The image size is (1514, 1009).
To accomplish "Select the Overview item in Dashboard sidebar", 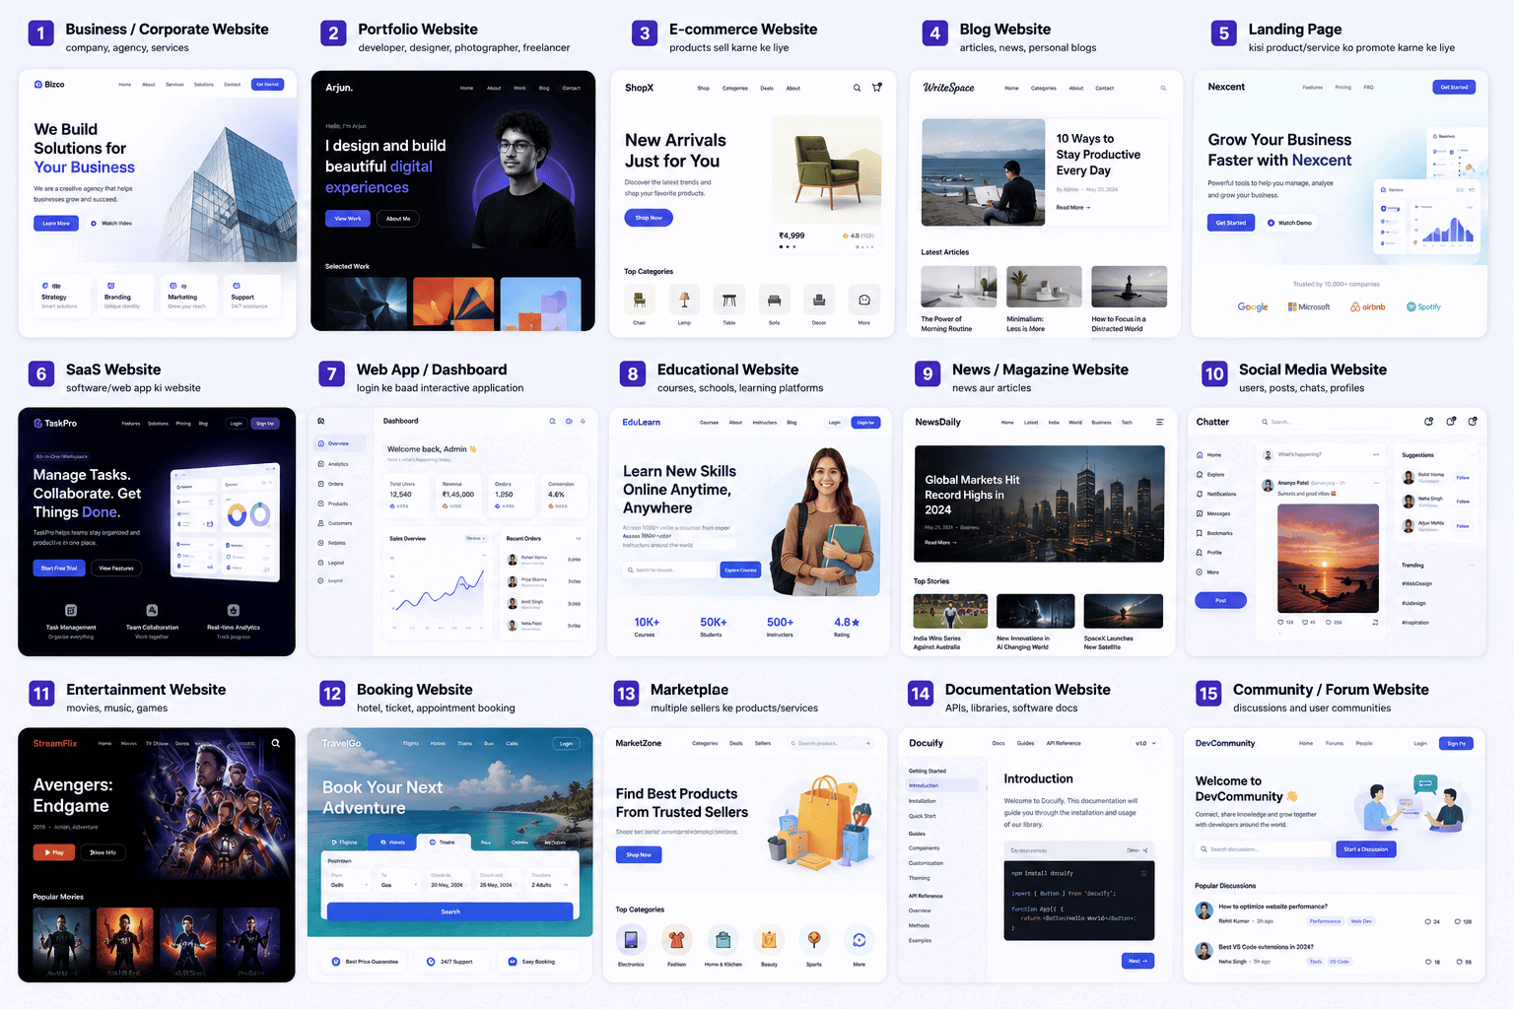I will (338, 443).
